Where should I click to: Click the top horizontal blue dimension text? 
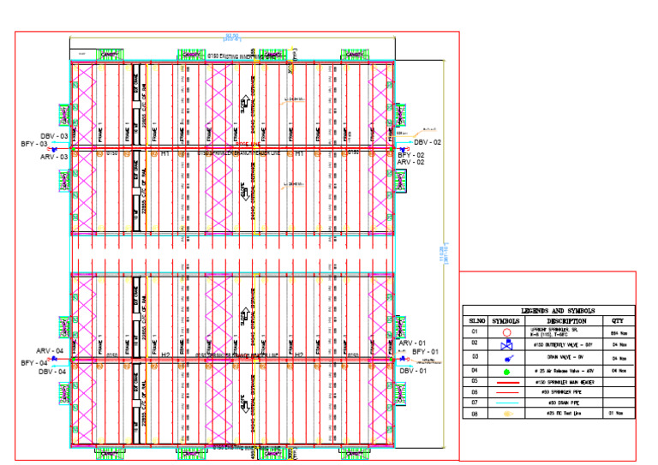[x=232, y=38]
